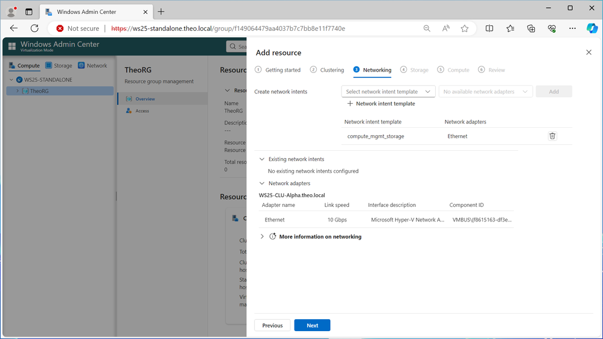Open Select network intent template dropdown
603x339 pixels.
pyautogui.click(x=388, y=92)
